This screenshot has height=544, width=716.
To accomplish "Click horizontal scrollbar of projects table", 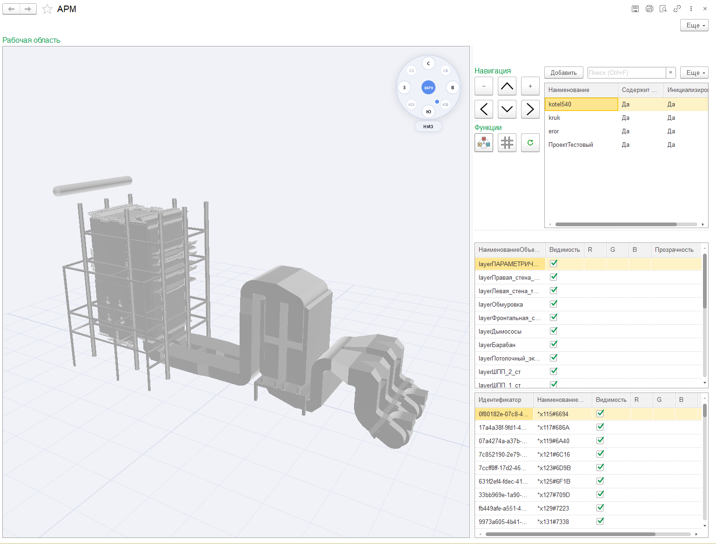I will (x=616, y=224).
